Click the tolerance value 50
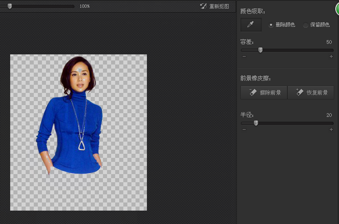The height and width of the screenshot is (224, 339). [329, 42]
